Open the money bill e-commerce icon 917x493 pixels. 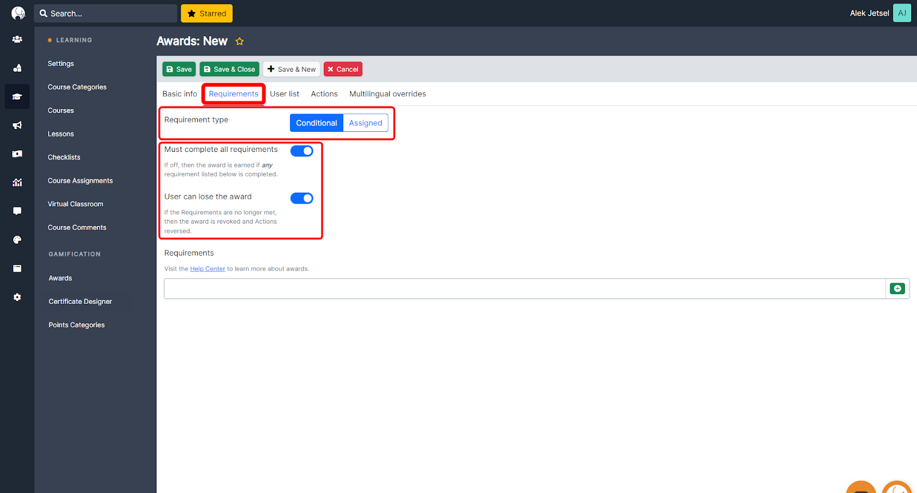[x=17, y=154]
